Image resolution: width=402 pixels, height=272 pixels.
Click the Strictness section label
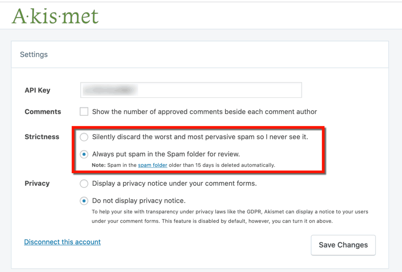(42, 137)
